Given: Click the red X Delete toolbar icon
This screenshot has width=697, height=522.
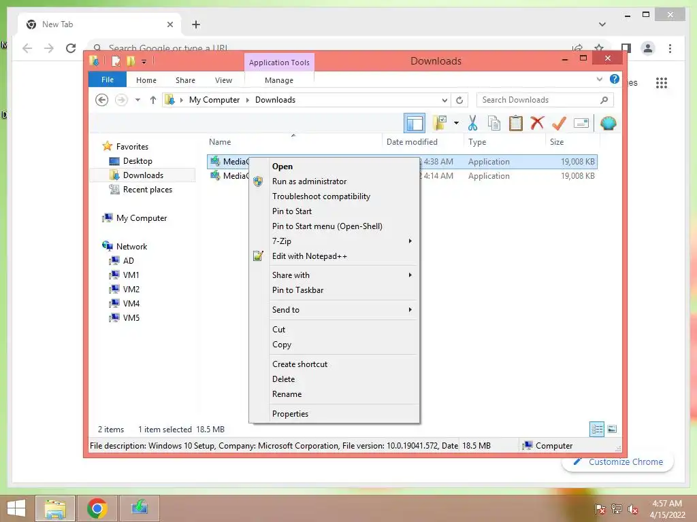Looking at the screenshot, I should (537, 123).
